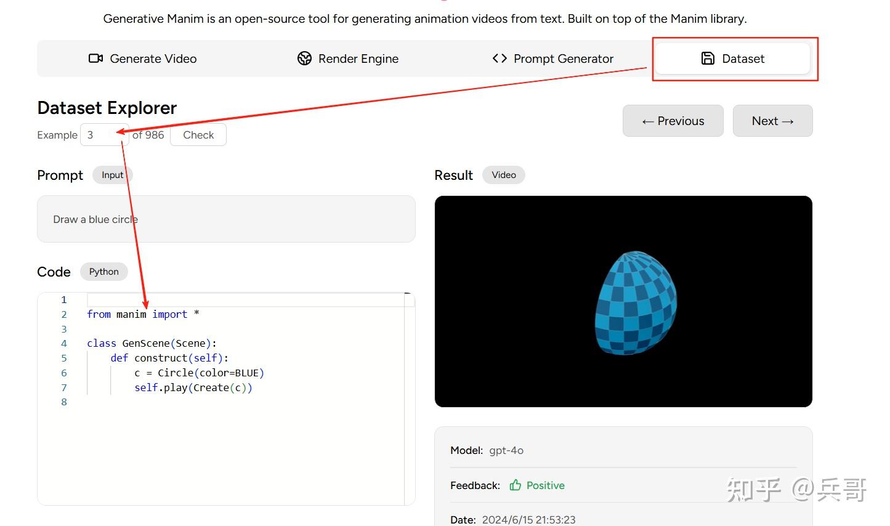Click line number 1 in the code editor
The image size is (890, 526).
63,300
